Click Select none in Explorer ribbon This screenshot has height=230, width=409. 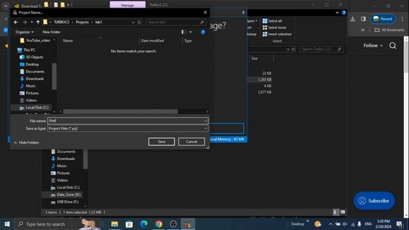coord(274,27)
